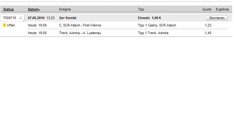
Task: Click the yellow open-status square icon
Action: tap(5, 25)
